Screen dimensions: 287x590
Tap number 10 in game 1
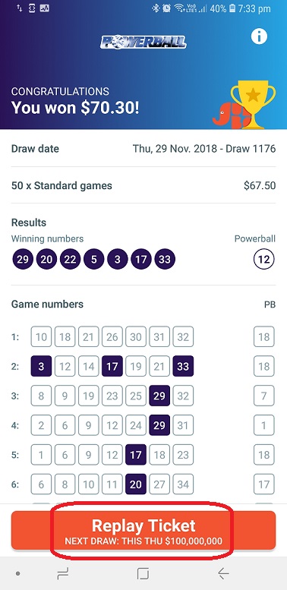coord(41,337)
